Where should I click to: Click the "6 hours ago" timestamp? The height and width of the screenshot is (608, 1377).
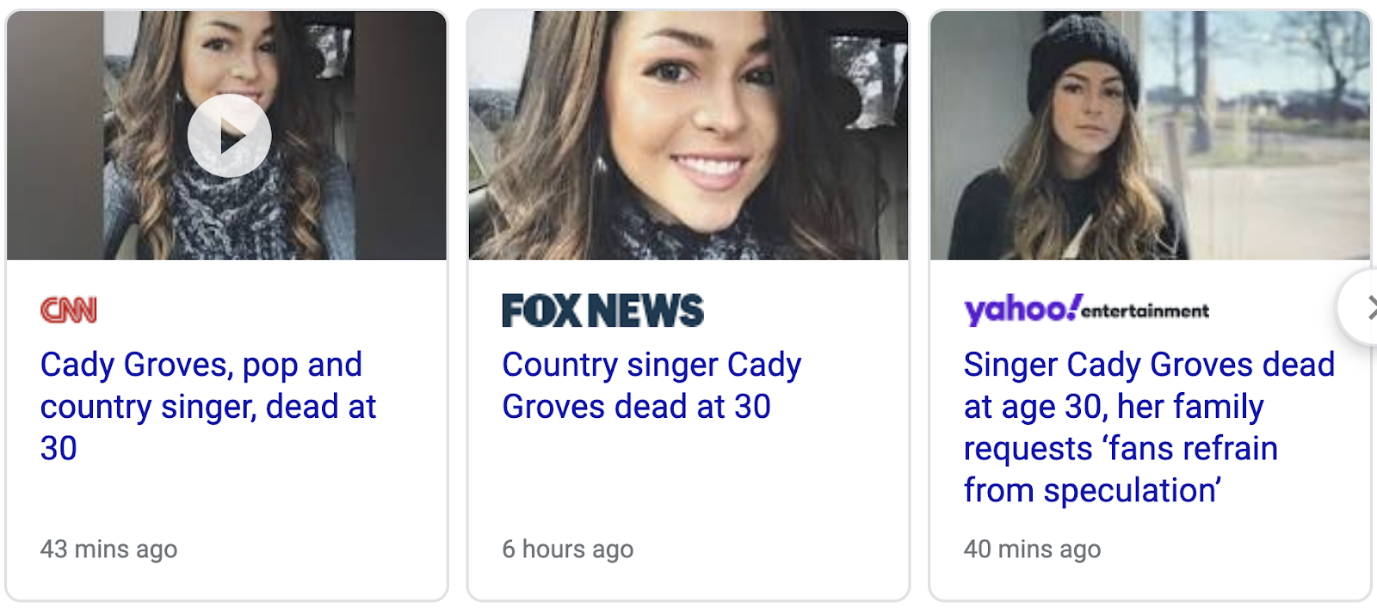[568, 549]
